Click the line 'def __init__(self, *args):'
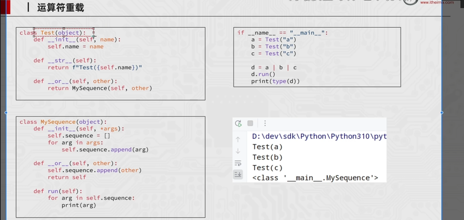Image resolution: width=464 pixels, height=220 pixels. tap(79, 129)
